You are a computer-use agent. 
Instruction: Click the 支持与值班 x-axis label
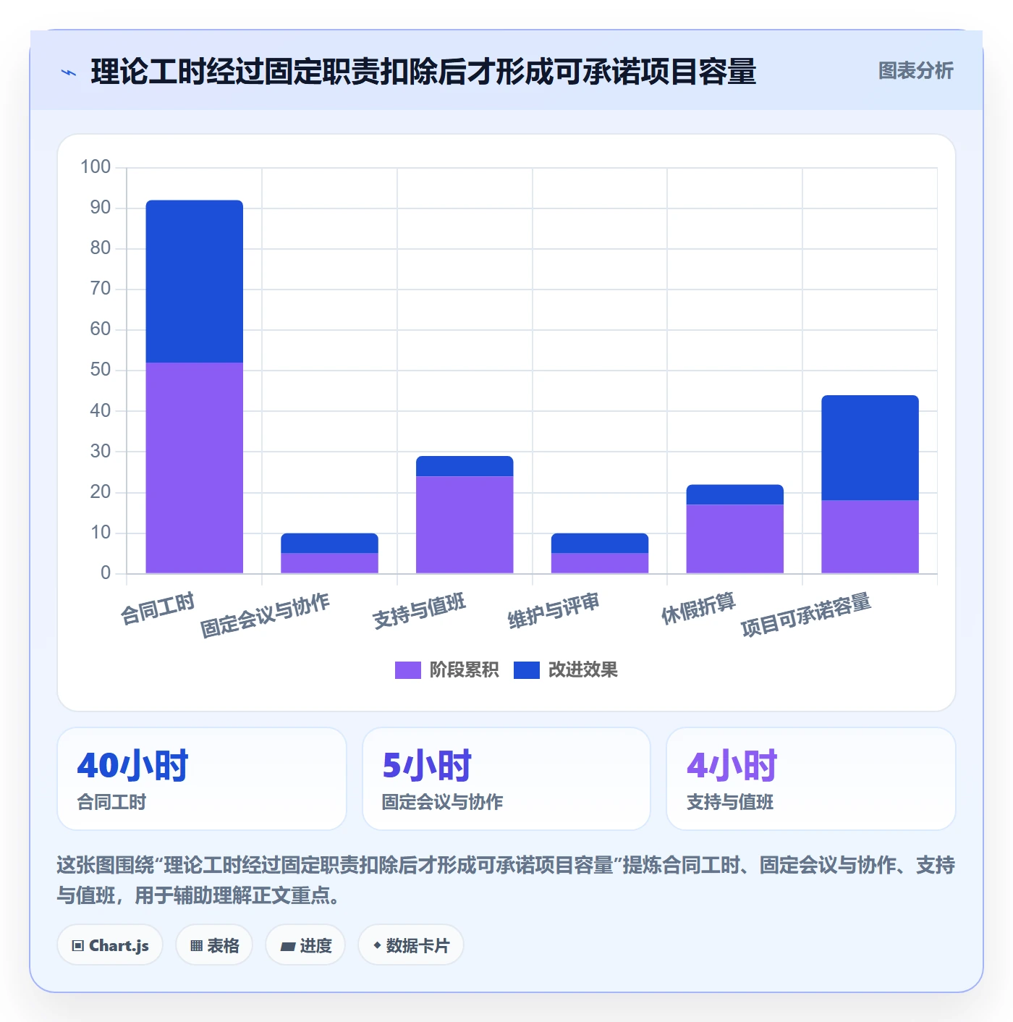pyautogui.click(x=420, y=611)
